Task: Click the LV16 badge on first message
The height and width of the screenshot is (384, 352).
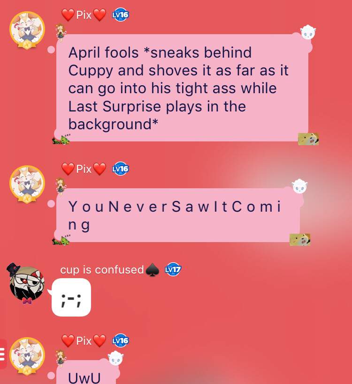Action: point(120,15)
